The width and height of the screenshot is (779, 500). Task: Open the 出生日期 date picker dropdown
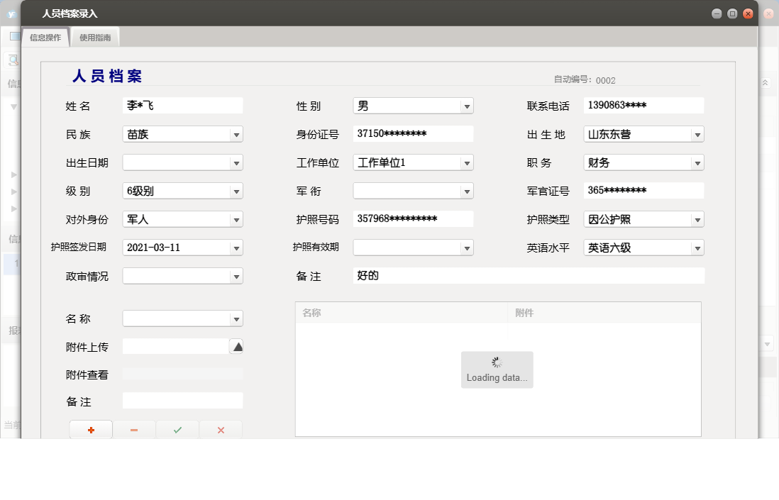(236, 163)
